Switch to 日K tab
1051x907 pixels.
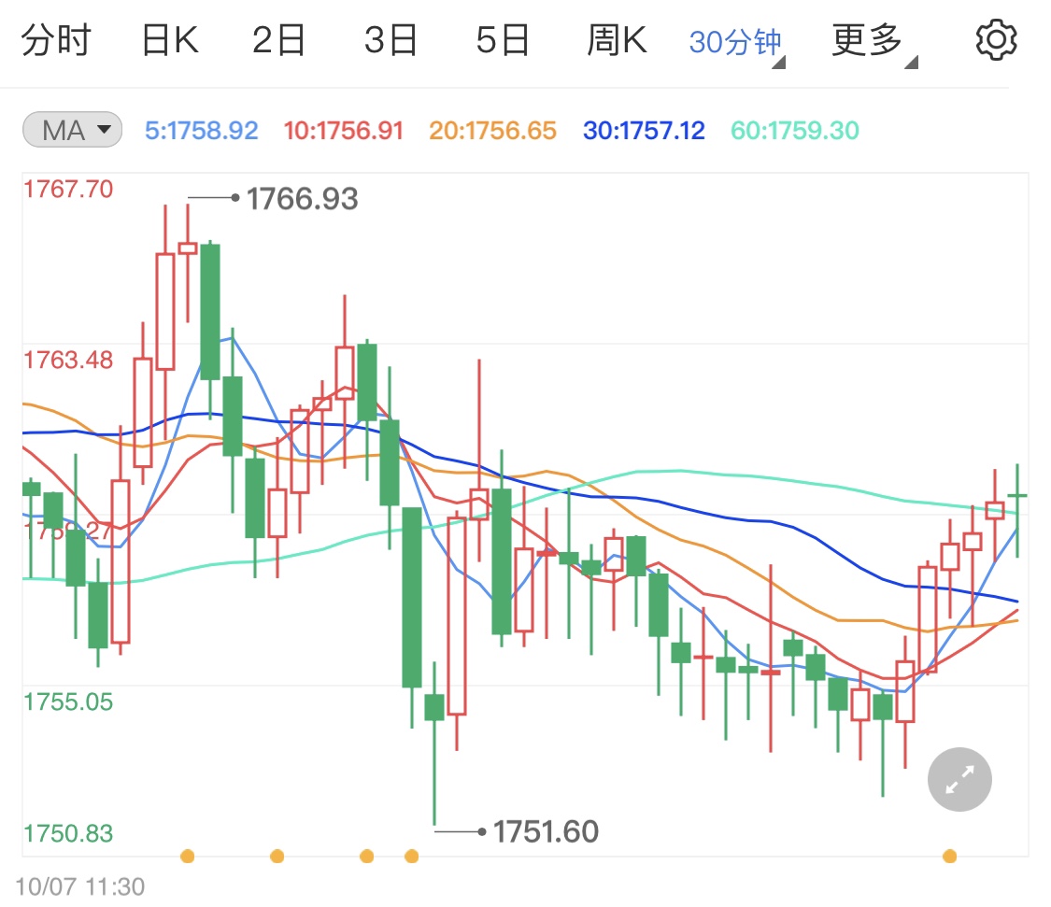[x=170, y=40]
